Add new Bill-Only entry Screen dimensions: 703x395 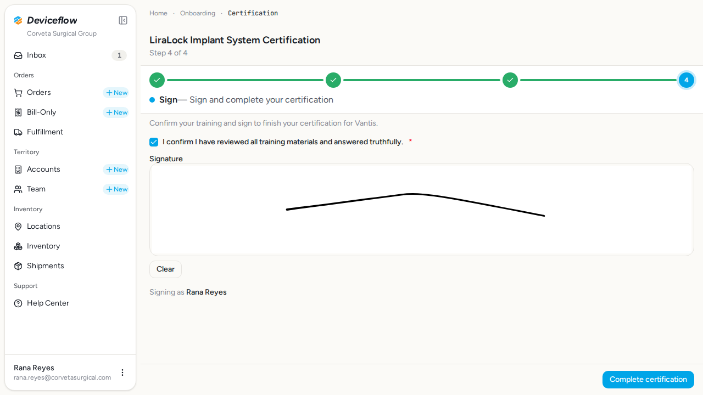[116, 112]
